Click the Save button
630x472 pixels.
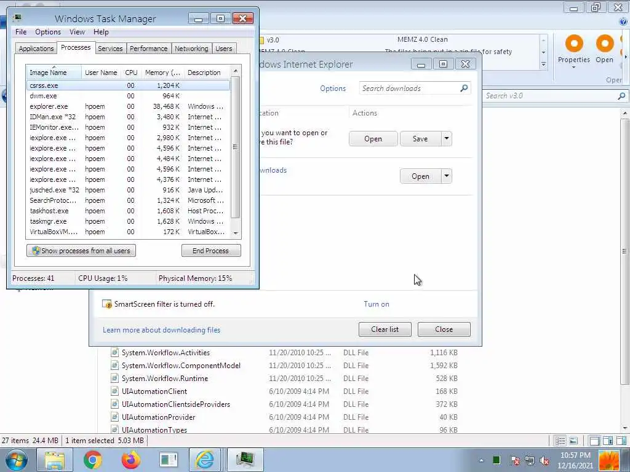pyautogui.click(x=420, y=139)
